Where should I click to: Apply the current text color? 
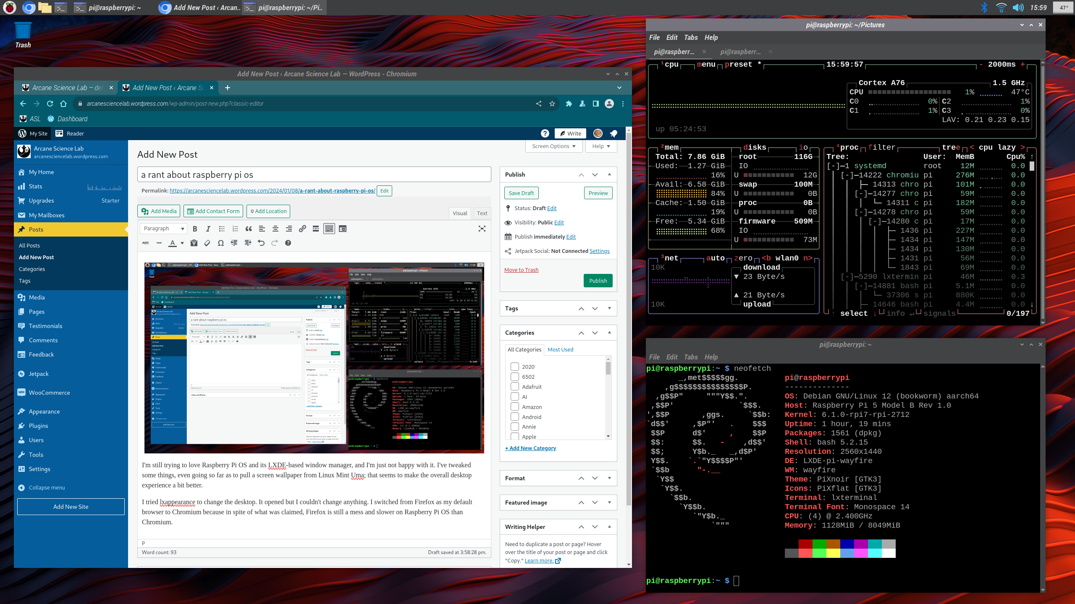click(x=173, y=243)
